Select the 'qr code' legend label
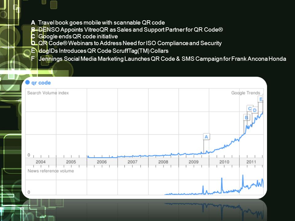Viewport: 295px width, 221px height. 41,83
